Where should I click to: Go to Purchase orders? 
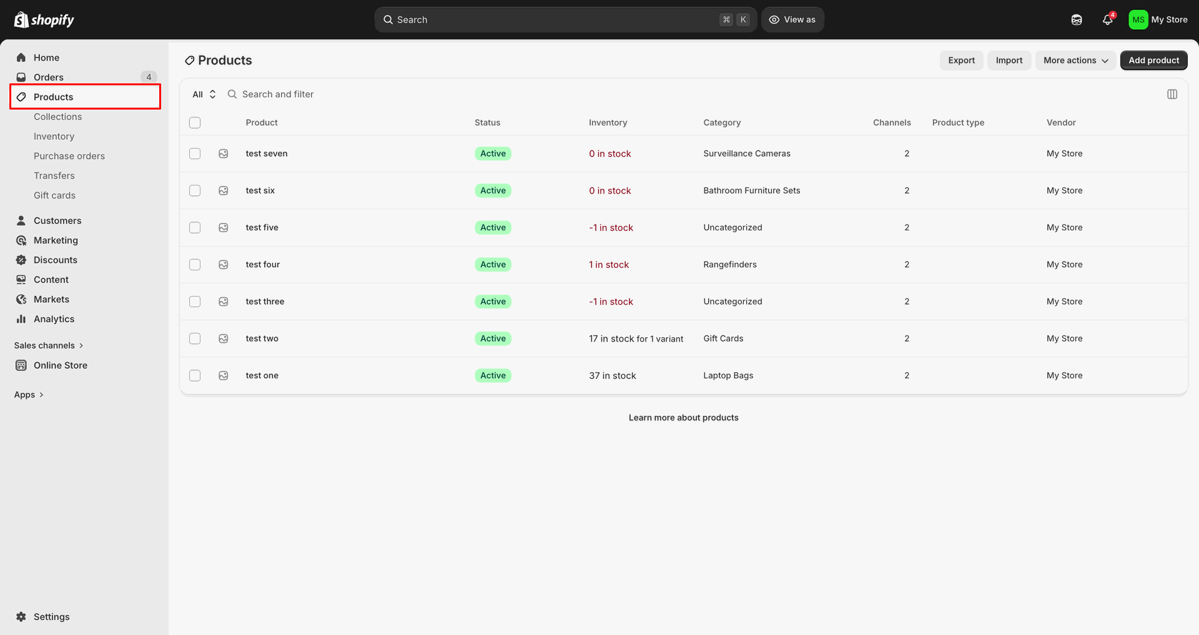point(69,156)
